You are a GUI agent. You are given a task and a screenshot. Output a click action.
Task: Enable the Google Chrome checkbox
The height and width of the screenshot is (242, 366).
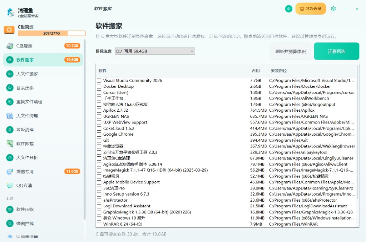(x=99, y=135)
